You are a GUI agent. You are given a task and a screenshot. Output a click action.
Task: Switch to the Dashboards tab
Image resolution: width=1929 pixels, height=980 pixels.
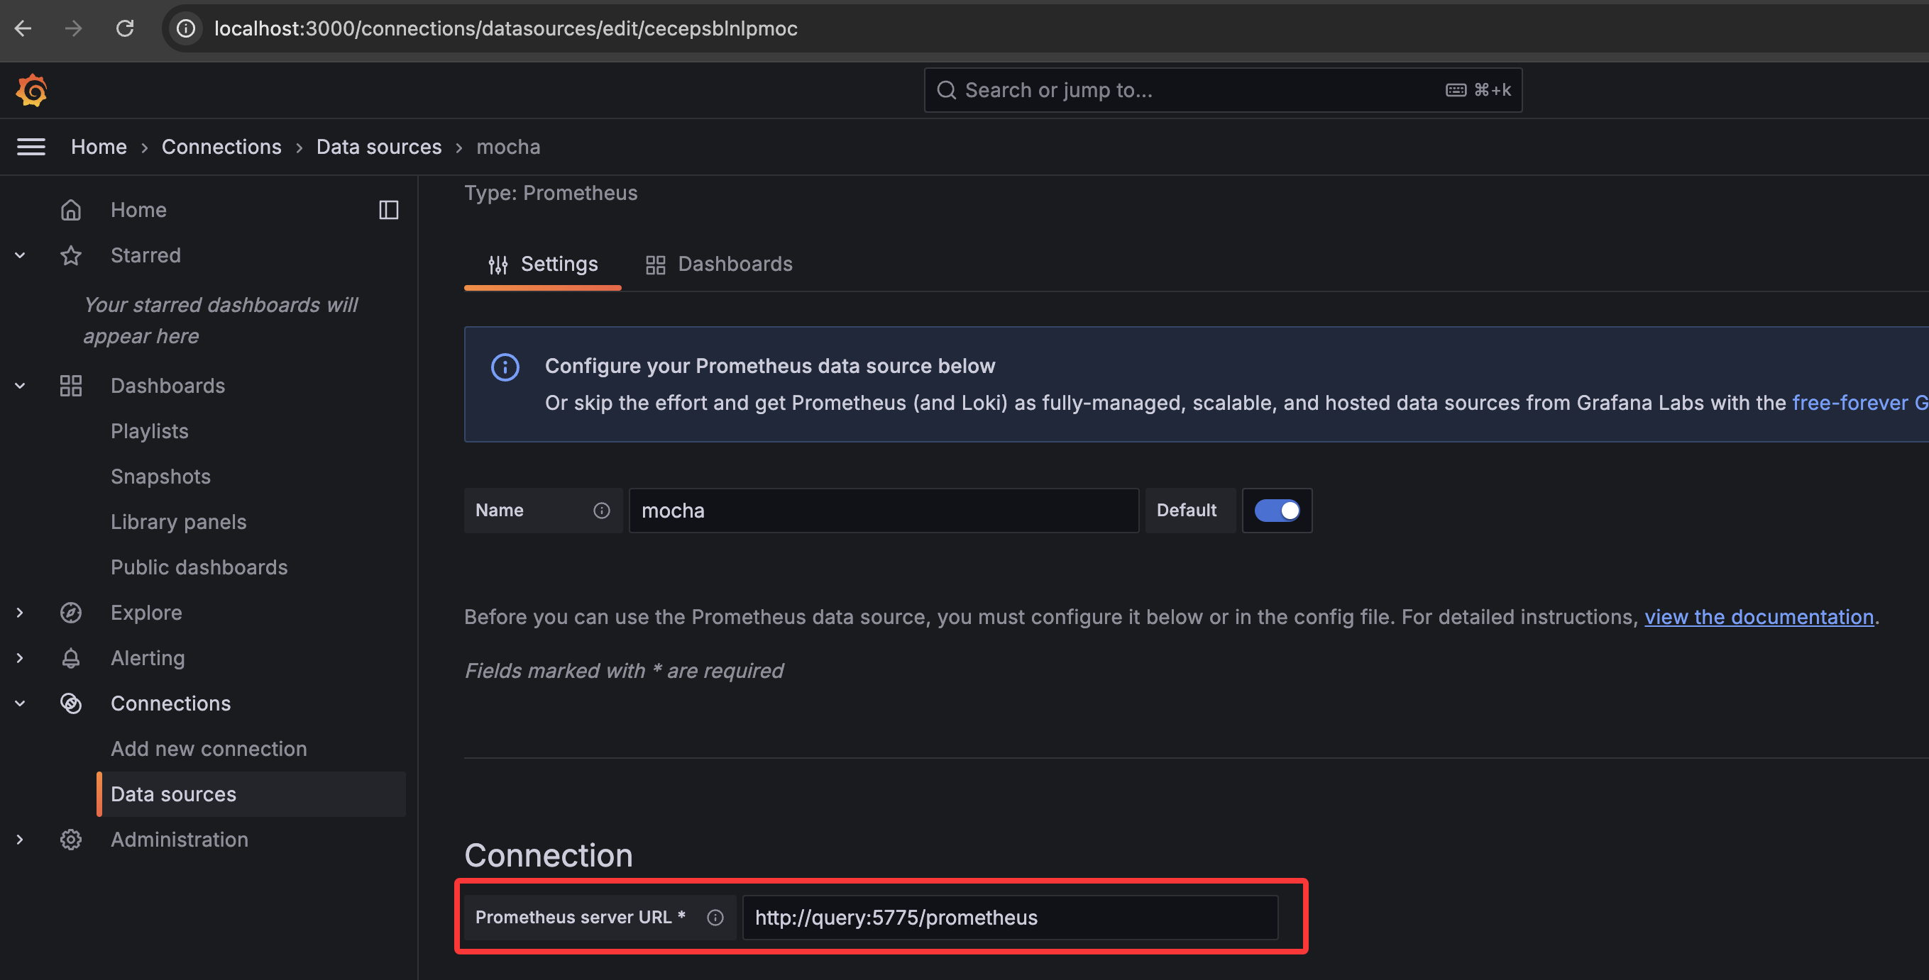pos(719,264)
